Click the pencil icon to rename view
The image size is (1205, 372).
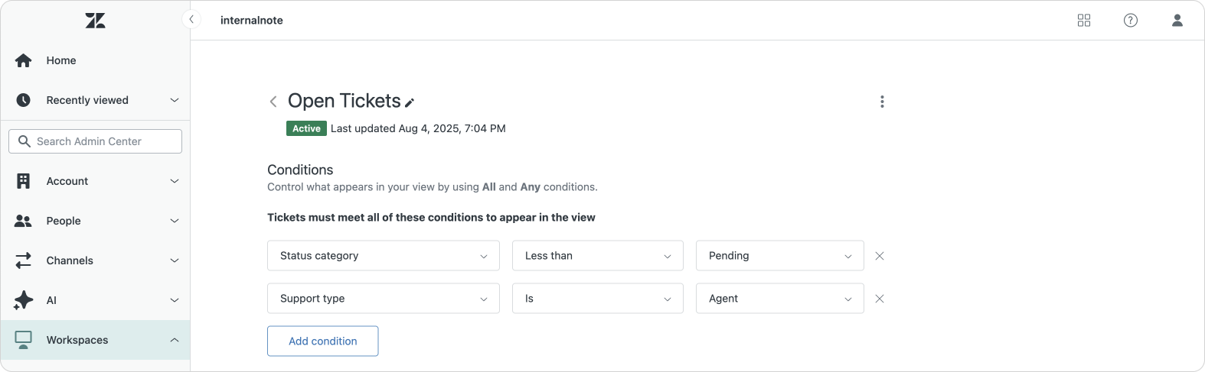click(x=410, y=102)
